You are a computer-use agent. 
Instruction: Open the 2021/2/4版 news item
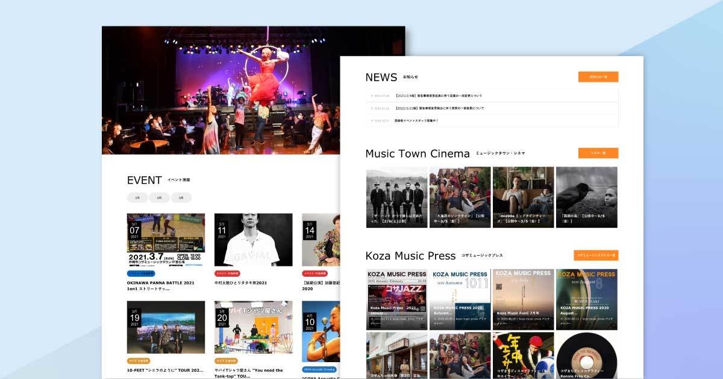(492, 96)
